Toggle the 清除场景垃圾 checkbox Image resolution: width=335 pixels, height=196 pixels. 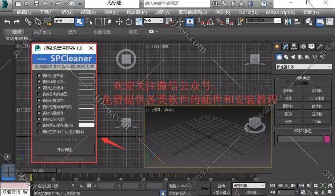click(x=39, y=81)
